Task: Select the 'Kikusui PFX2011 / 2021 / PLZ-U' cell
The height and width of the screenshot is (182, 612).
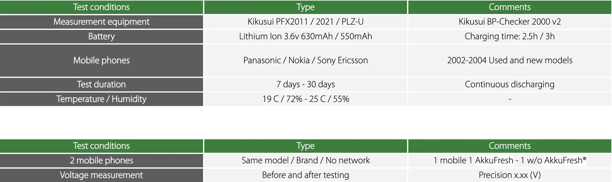Action: pyautogui.click(x=305, y=22)
